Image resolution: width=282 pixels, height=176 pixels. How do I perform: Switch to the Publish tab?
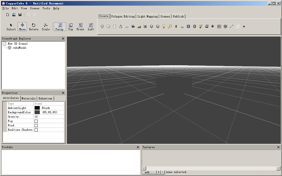178,16
